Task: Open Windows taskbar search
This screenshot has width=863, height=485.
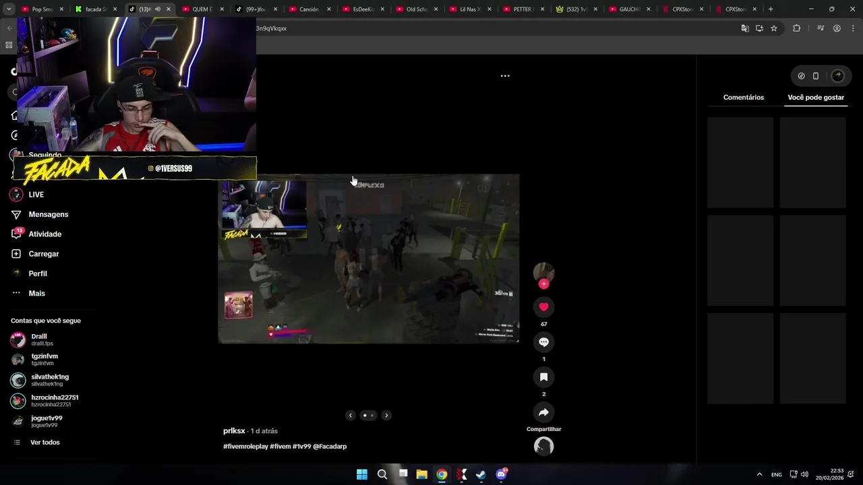Action: coord(382,474)
